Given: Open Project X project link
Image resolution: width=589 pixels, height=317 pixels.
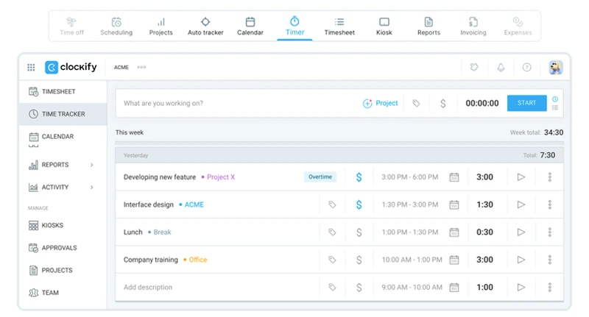Looking at the screenshot, I should (x=221, y=177).
